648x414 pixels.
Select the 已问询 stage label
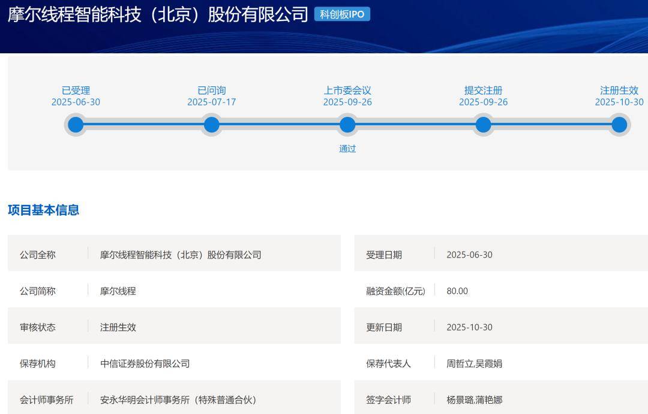(x=211, y=90)
